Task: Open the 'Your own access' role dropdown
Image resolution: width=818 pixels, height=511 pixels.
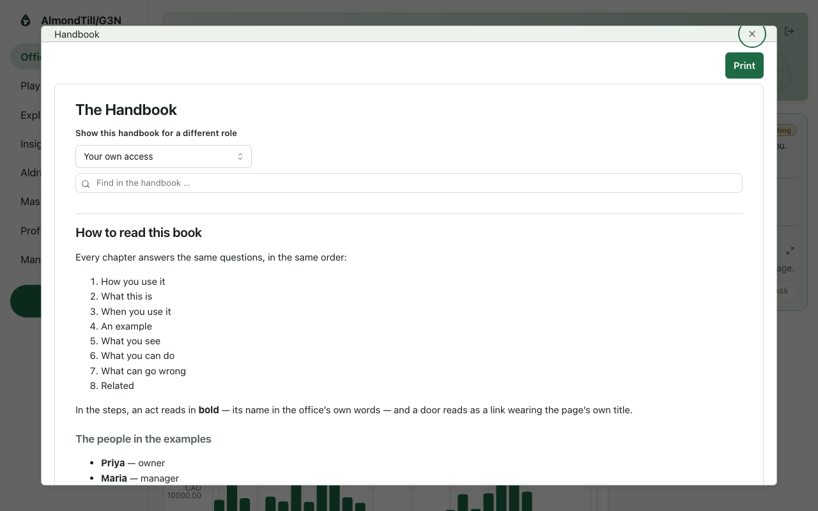Action: coord(164,156)
